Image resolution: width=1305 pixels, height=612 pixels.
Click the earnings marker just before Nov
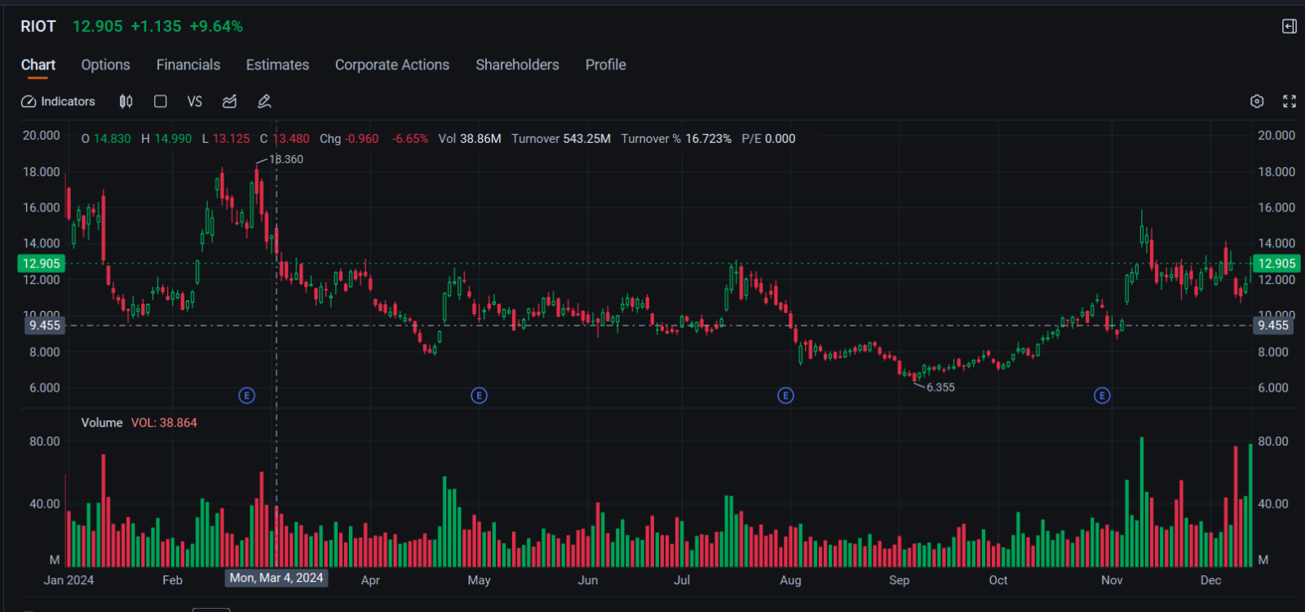(1102, 396)
